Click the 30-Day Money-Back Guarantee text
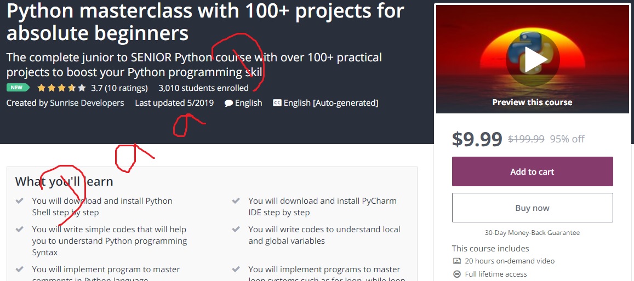 tap(532, 232)
